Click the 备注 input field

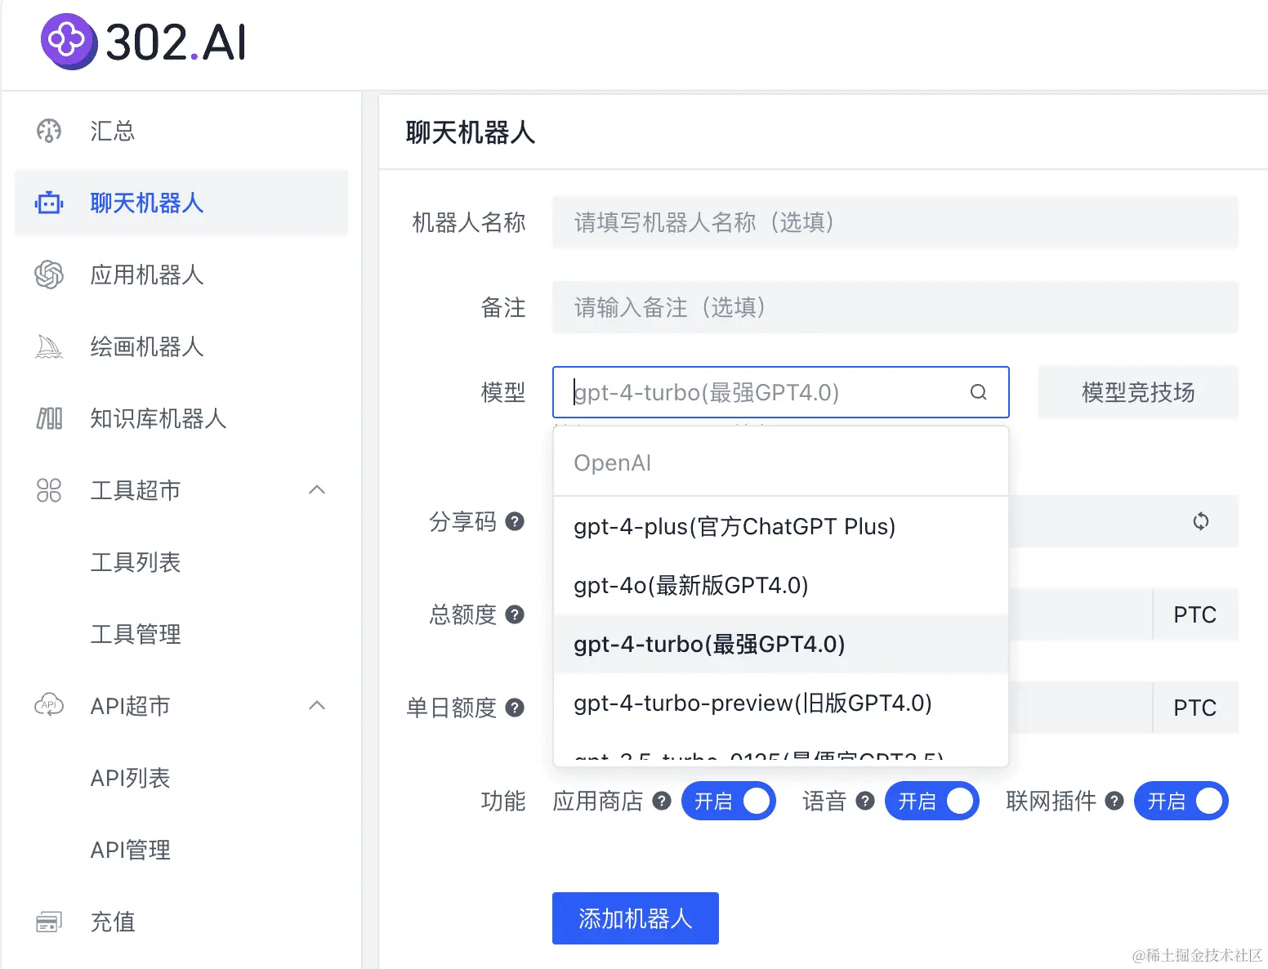point(895,307)
